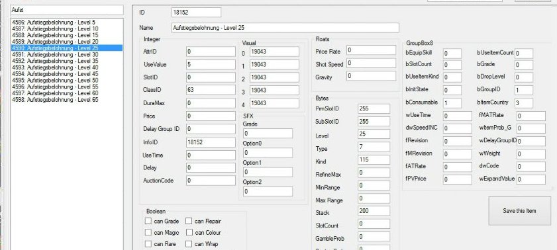Viewport: 557px width, 250px height.
Task: Select list entry Aufstiegsbelohnung - Level 30
Action: [x=67, y=55]
